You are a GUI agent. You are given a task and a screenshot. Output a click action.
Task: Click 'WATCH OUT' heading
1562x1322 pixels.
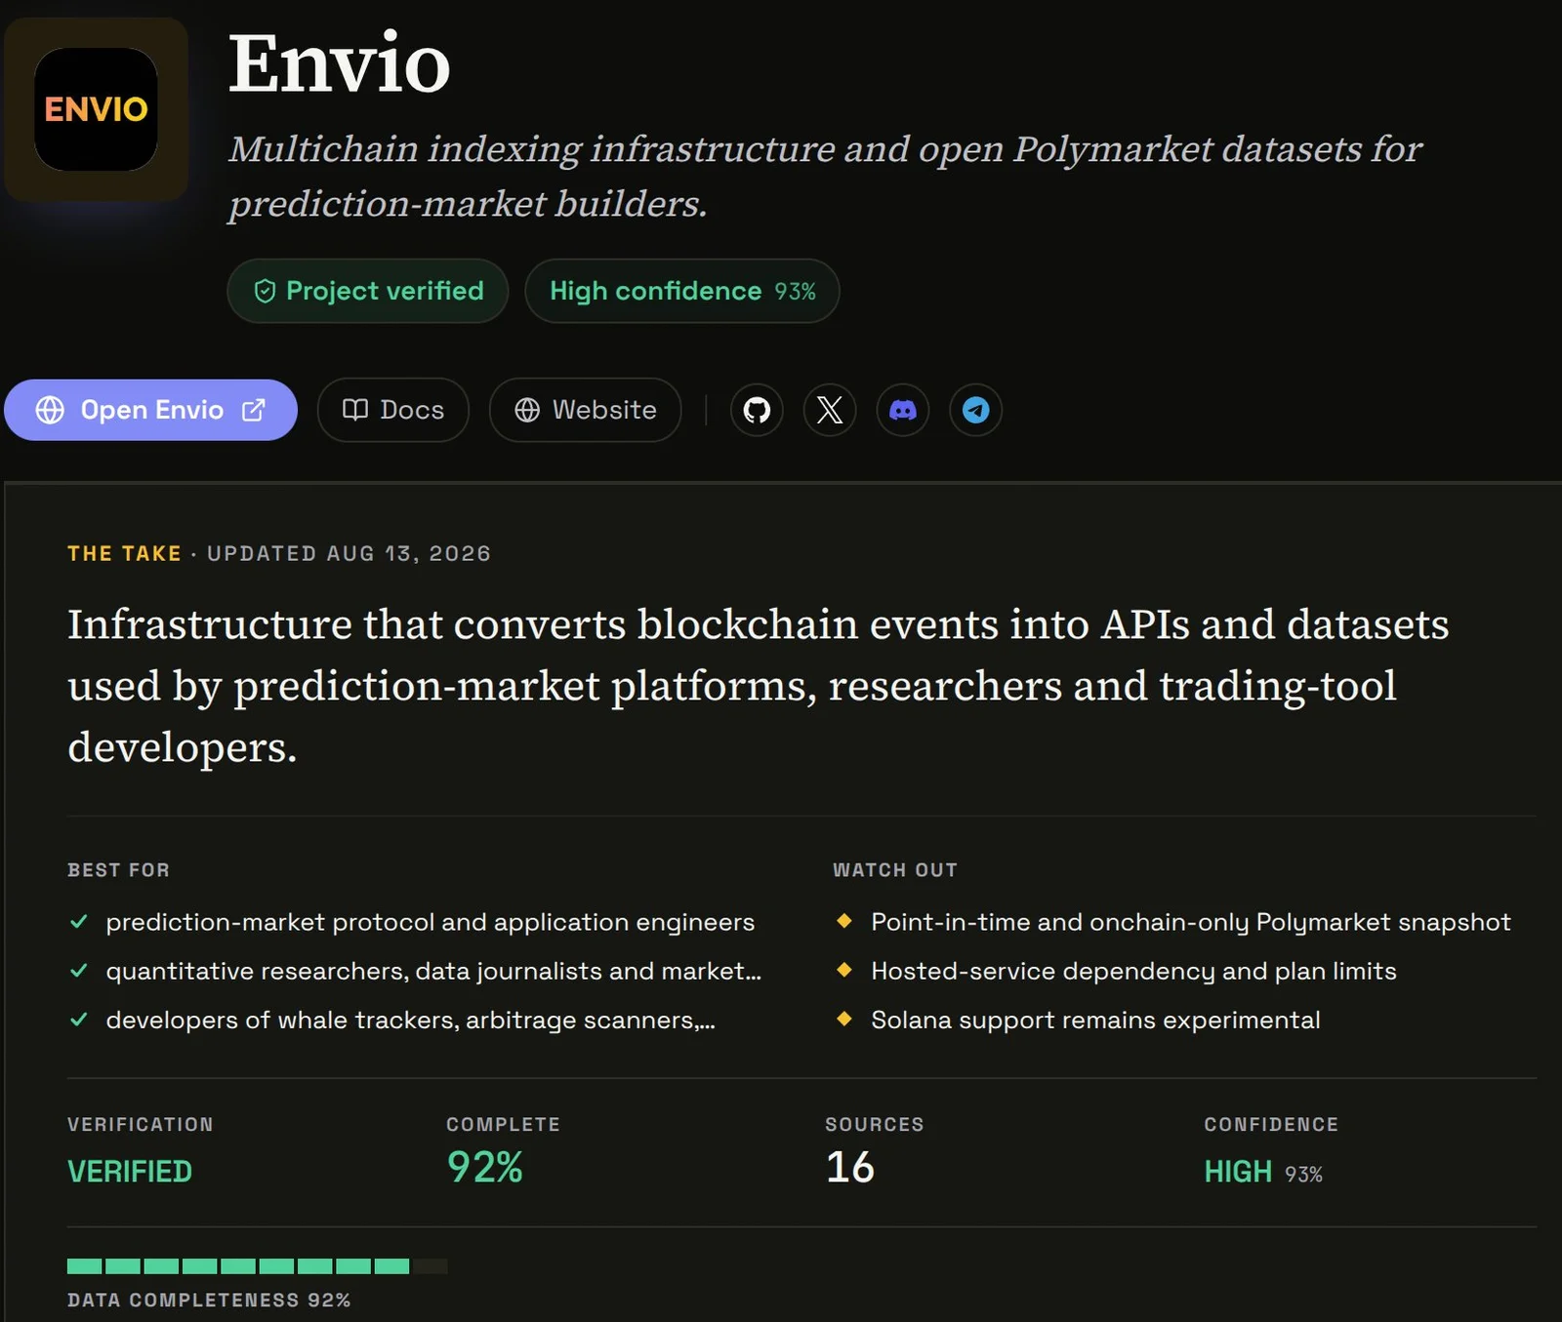coord(894,869)
